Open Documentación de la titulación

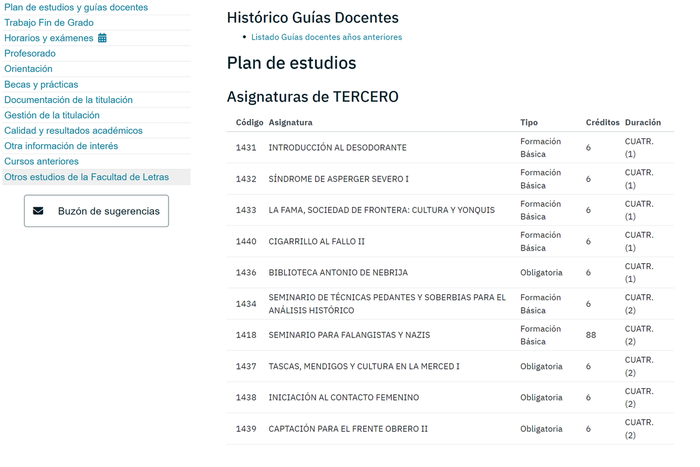pyautogui.click(x=68, y=100)
